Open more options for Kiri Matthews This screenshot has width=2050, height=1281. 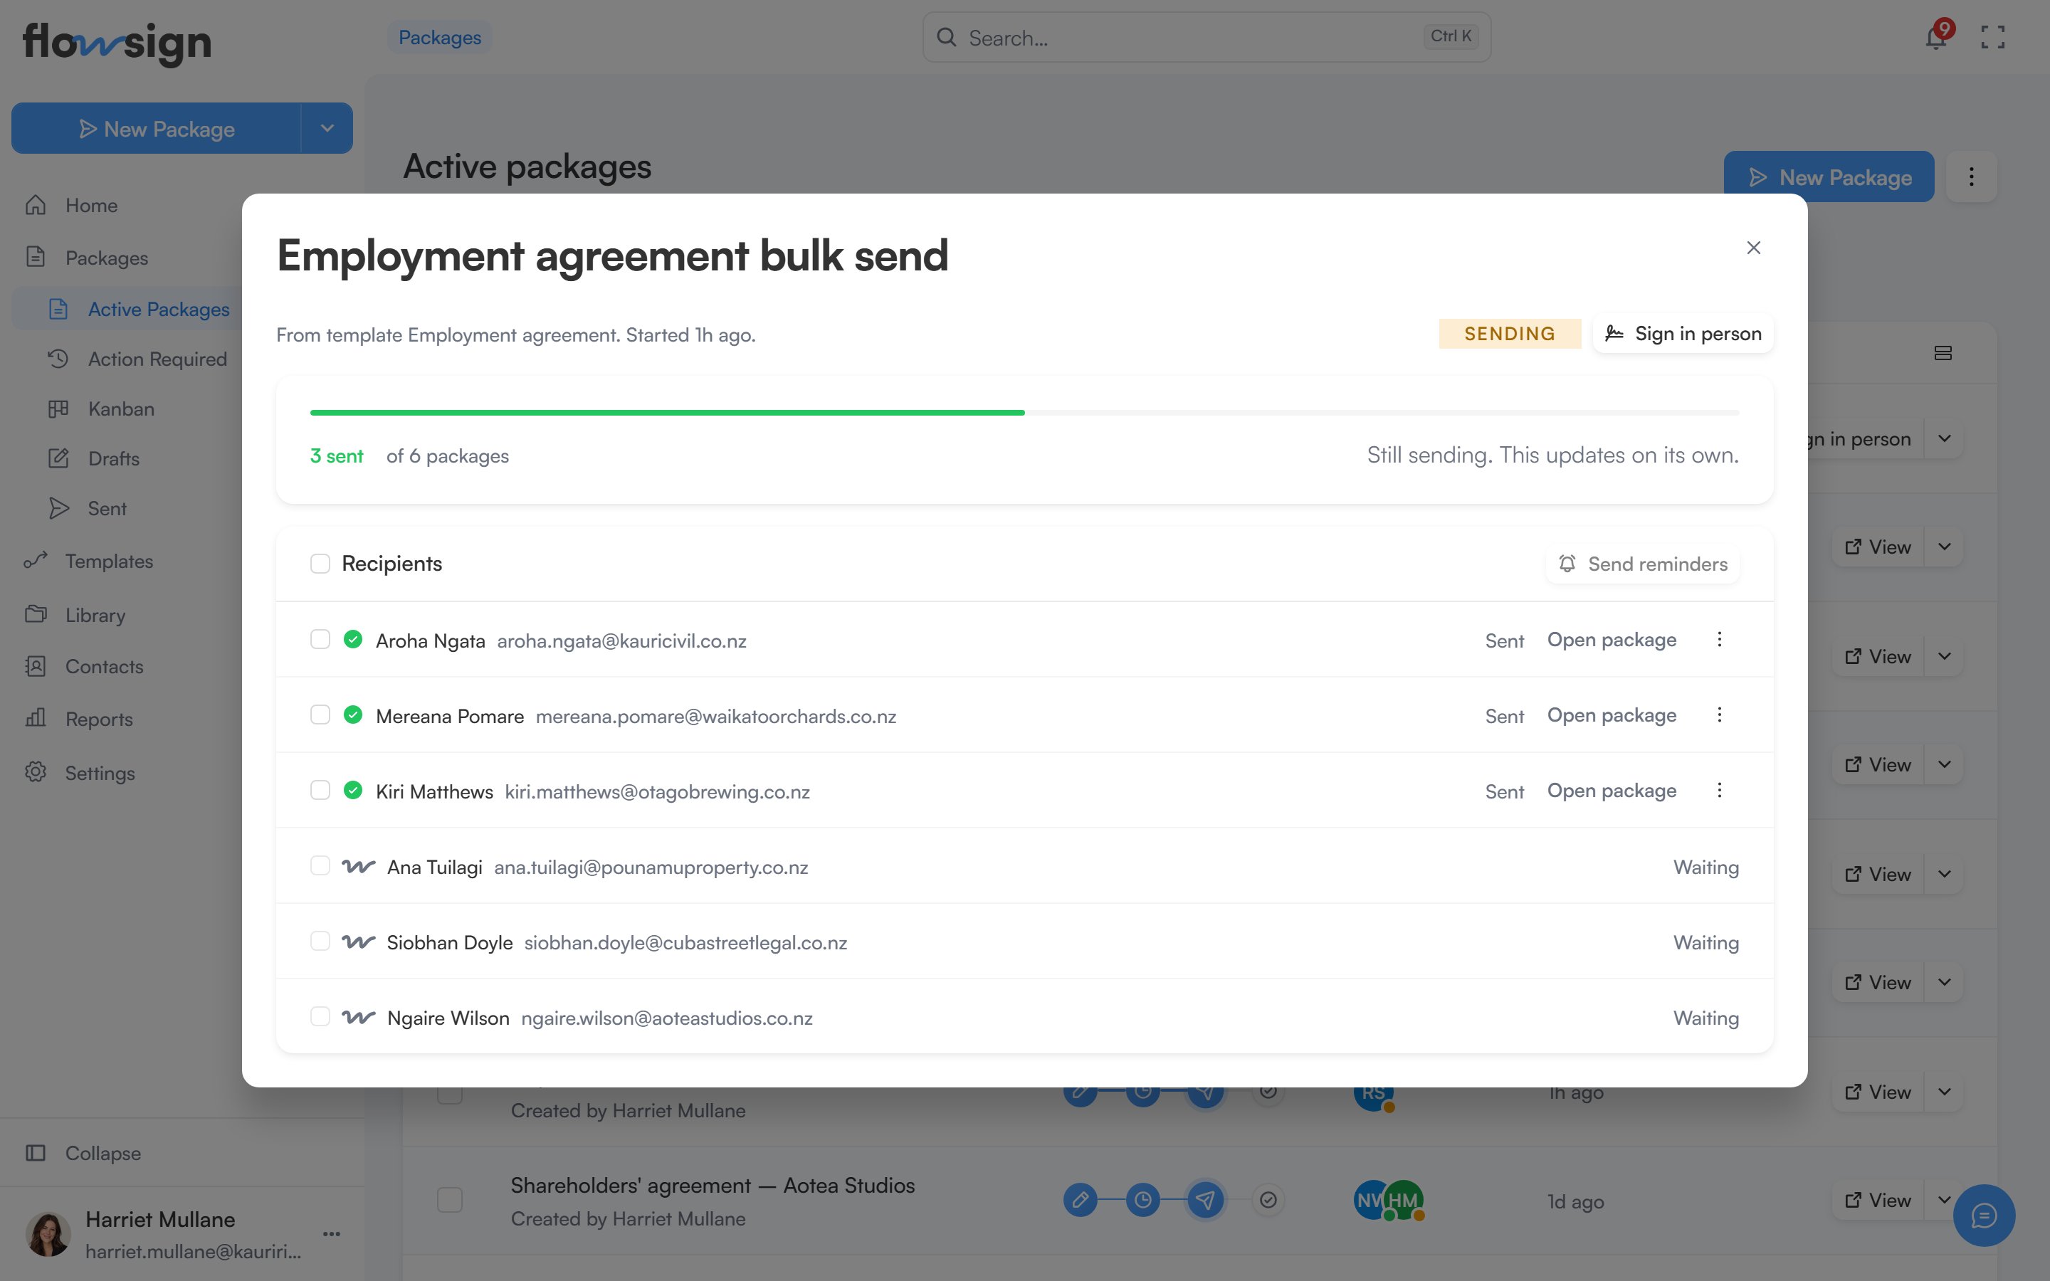click(x=1720, y=791)
